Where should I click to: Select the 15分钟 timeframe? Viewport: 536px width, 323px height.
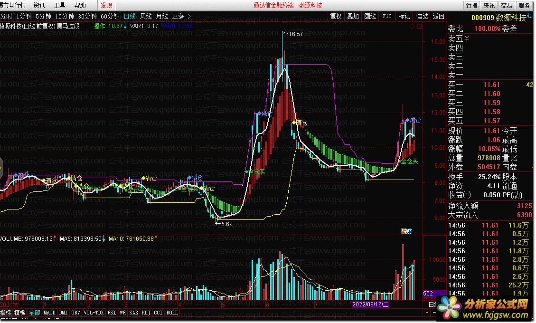tap(65, 17)
